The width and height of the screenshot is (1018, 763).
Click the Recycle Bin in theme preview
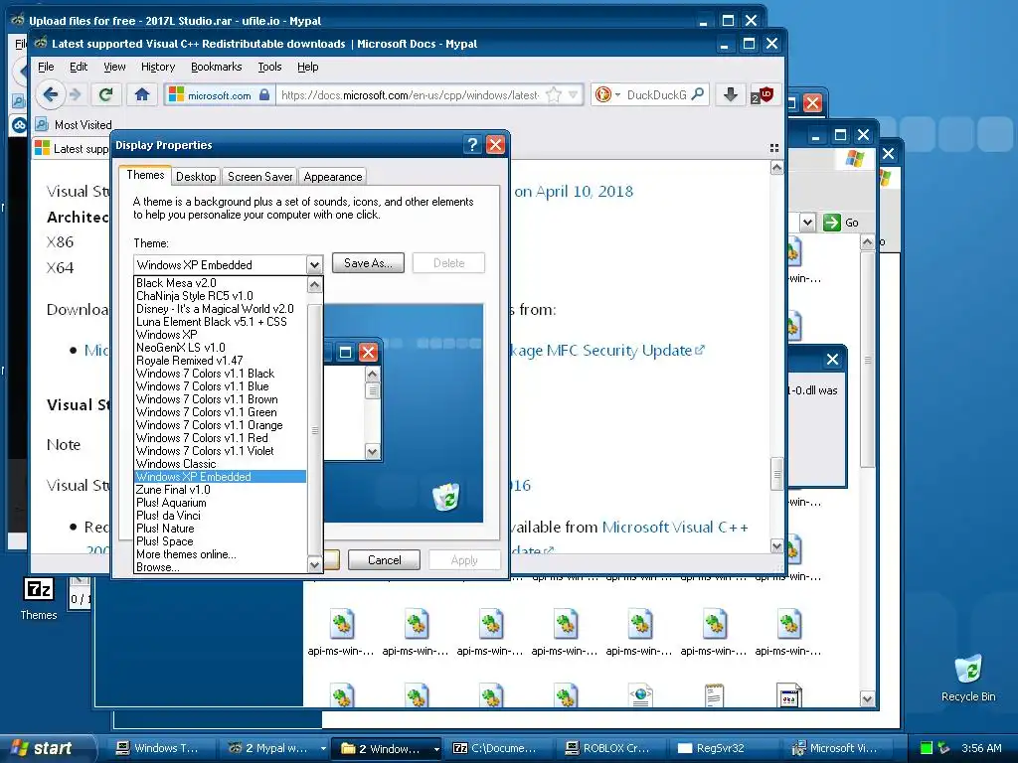(446, 497)
